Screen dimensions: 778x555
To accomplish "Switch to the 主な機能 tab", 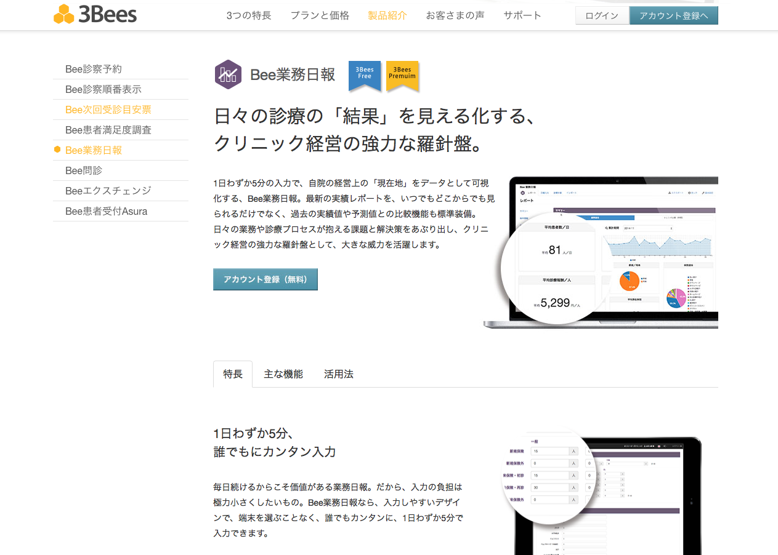I will coord(283,374).
